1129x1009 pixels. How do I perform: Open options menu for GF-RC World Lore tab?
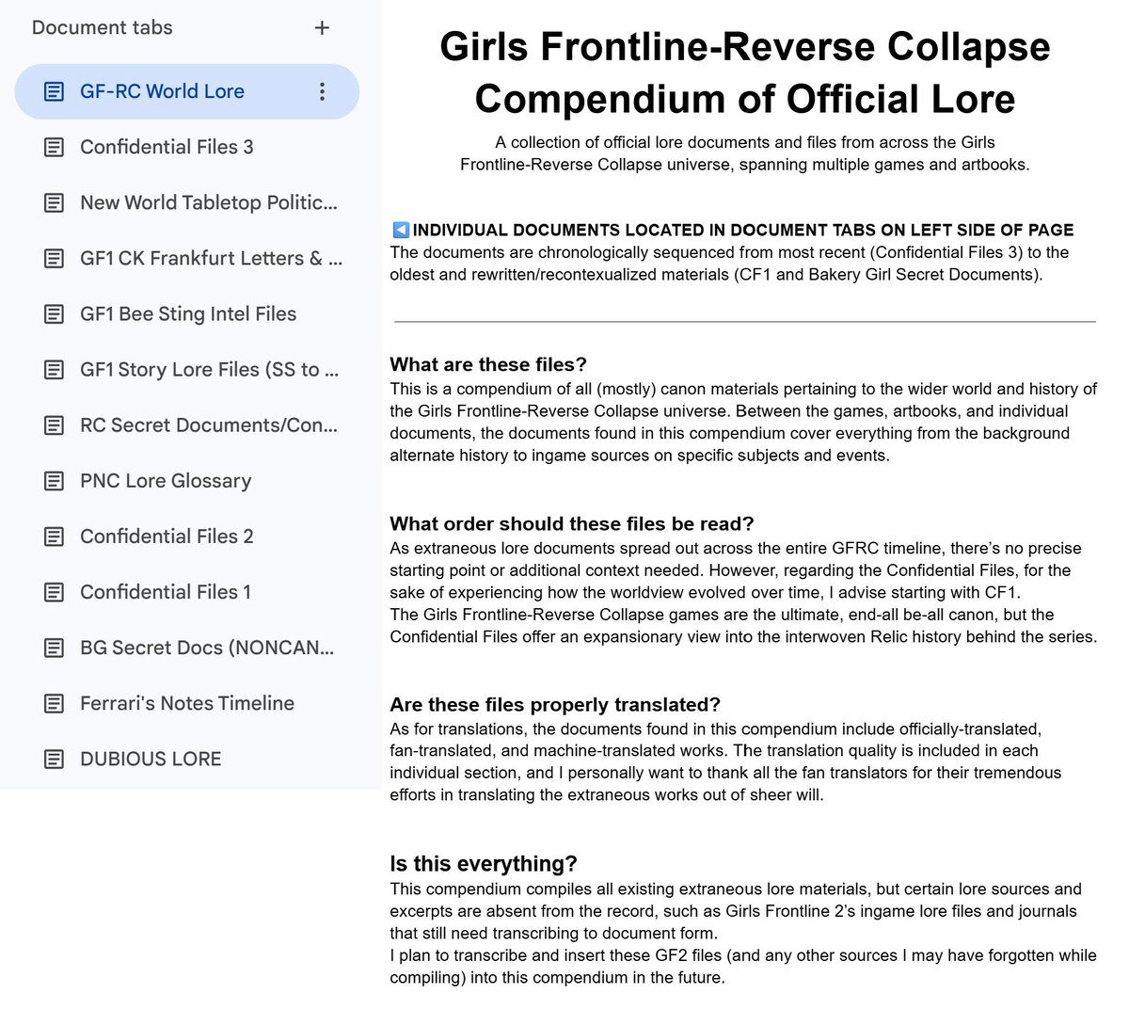[x=322, y=91]
